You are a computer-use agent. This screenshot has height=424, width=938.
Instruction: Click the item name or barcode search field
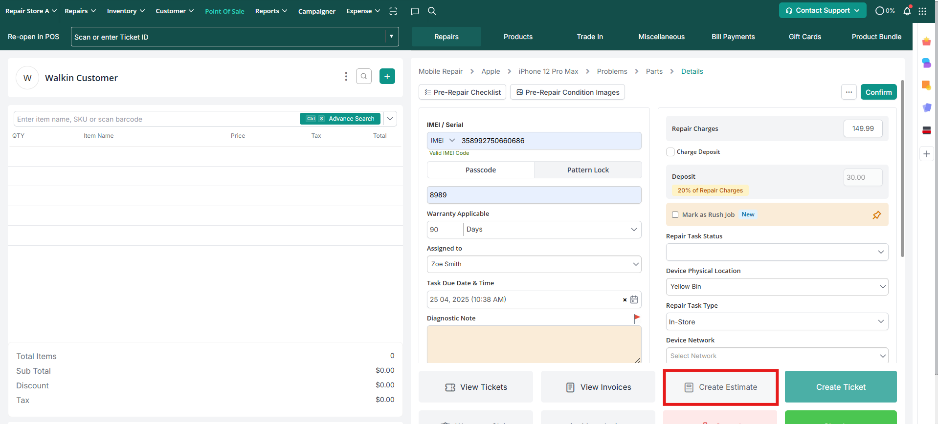156,119
